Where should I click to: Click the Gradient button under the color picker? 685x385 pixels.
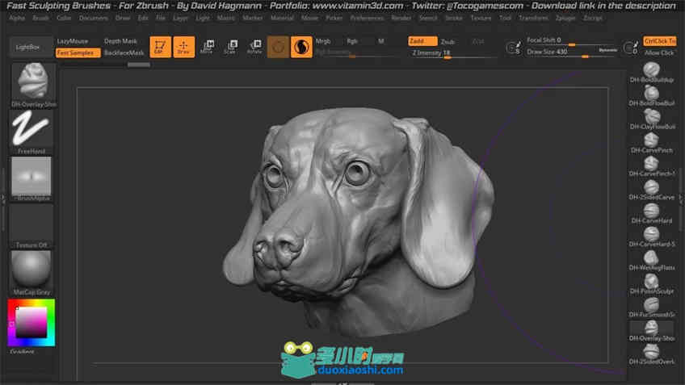pos(23,351)
